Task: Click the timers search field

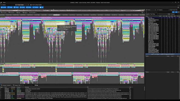Action: pos(159,12)
